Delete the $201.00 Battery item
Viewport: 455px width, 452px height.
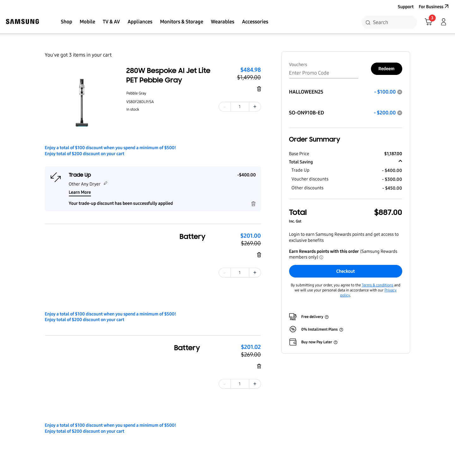(259, 255)
